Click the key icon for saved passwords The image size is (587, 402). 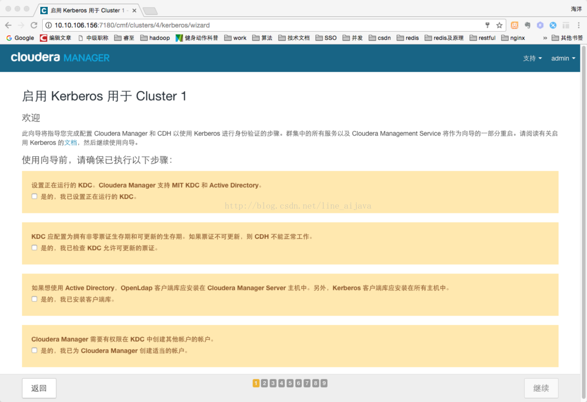487,25
